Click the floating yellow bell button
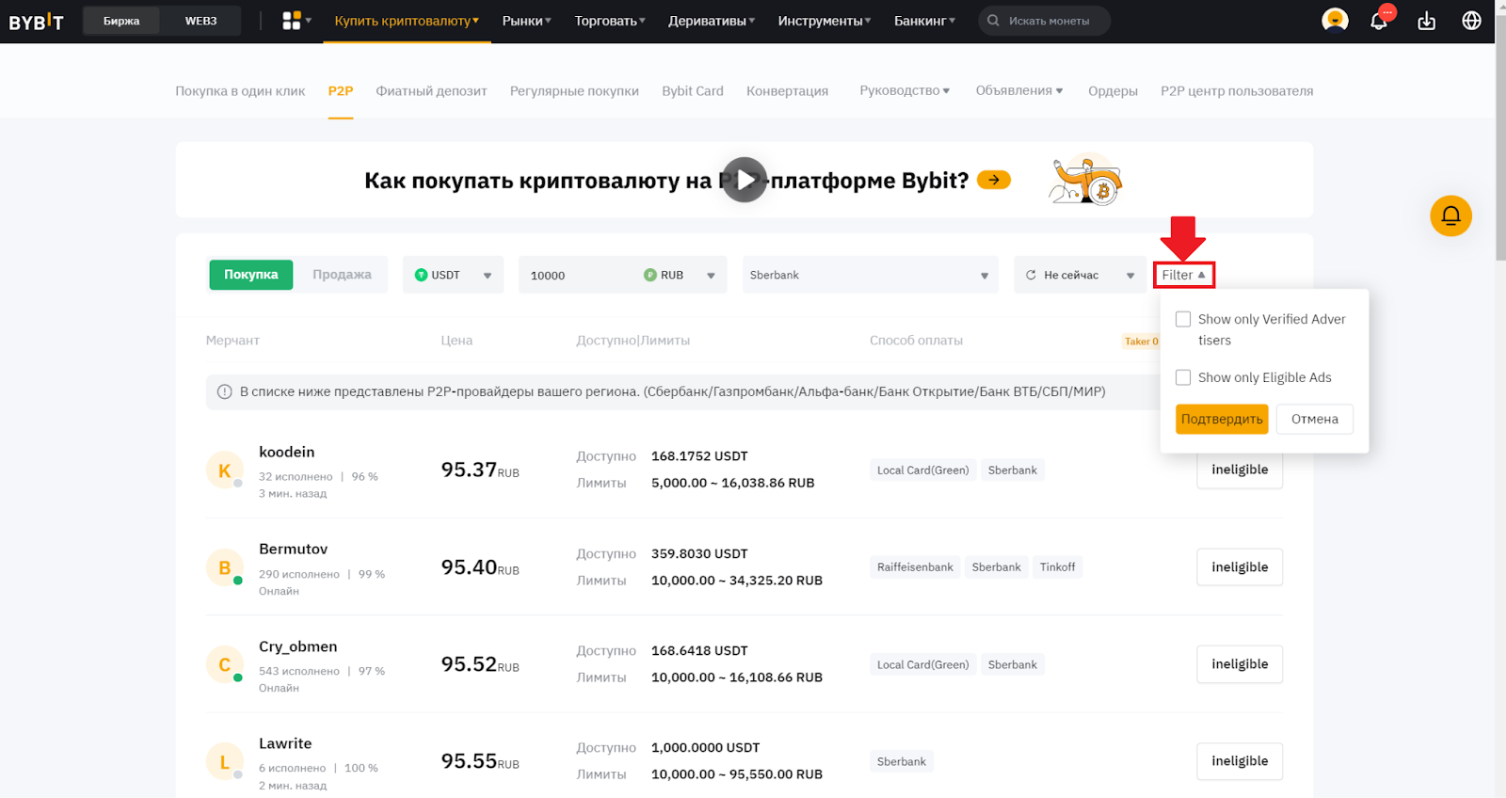This screenshot has height=798, width=1506. point(1450,216)
